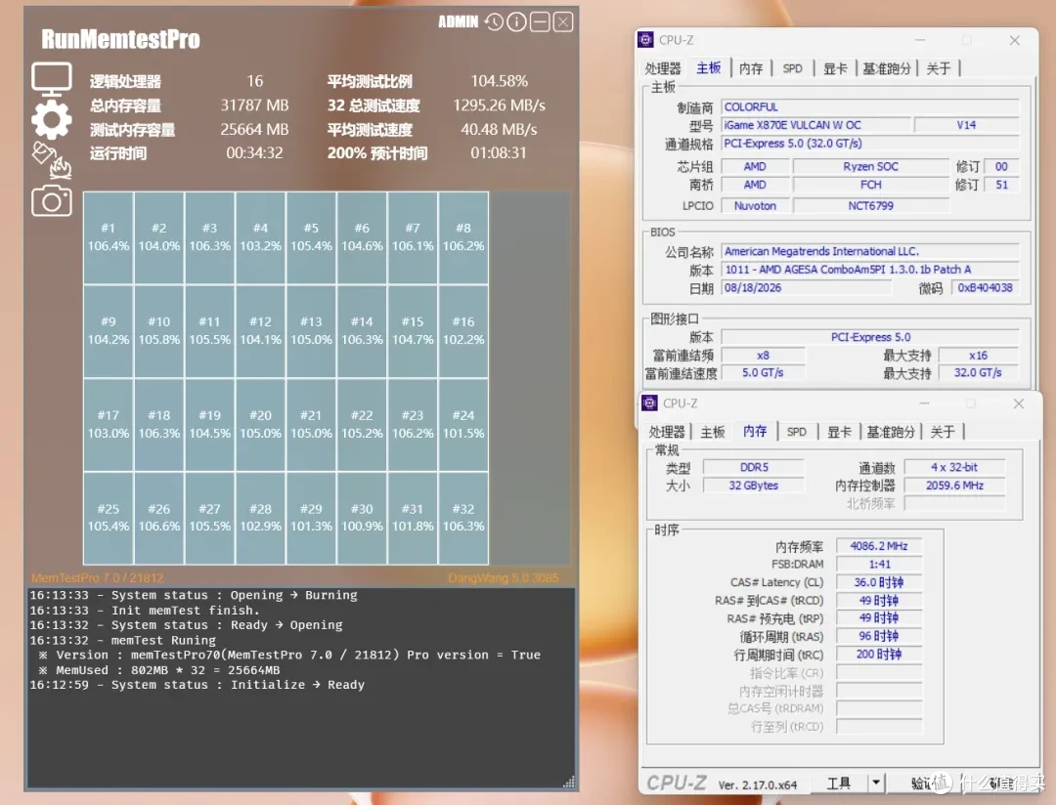
Task: Open the history clock icon near ADMIN
Action: pyautogui.click(x=494, y=22)
